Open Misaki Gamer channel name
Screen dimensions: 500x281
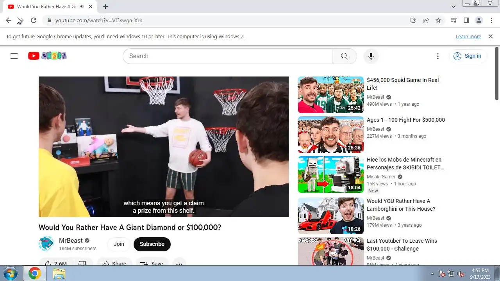[381, 177]
